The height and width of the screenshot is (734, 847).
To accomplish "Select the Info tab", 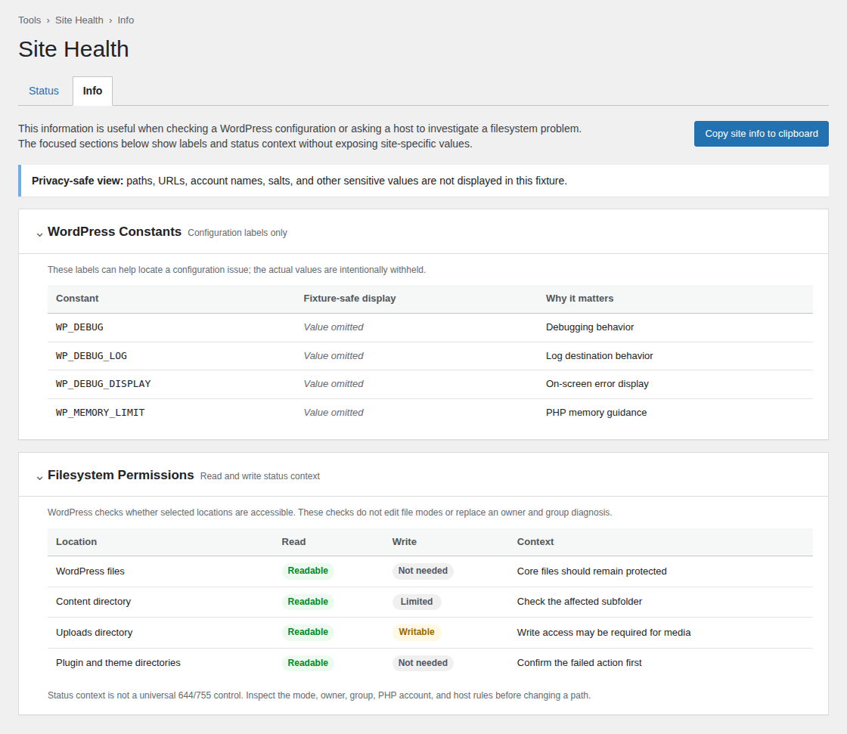I will click(x=92, y=91).
